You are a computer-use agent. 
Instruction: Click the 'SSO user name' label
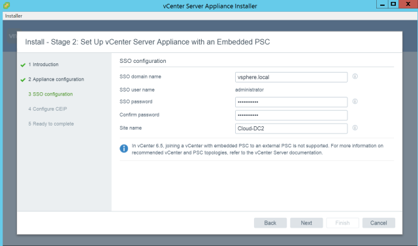click(x=137, y=90)
